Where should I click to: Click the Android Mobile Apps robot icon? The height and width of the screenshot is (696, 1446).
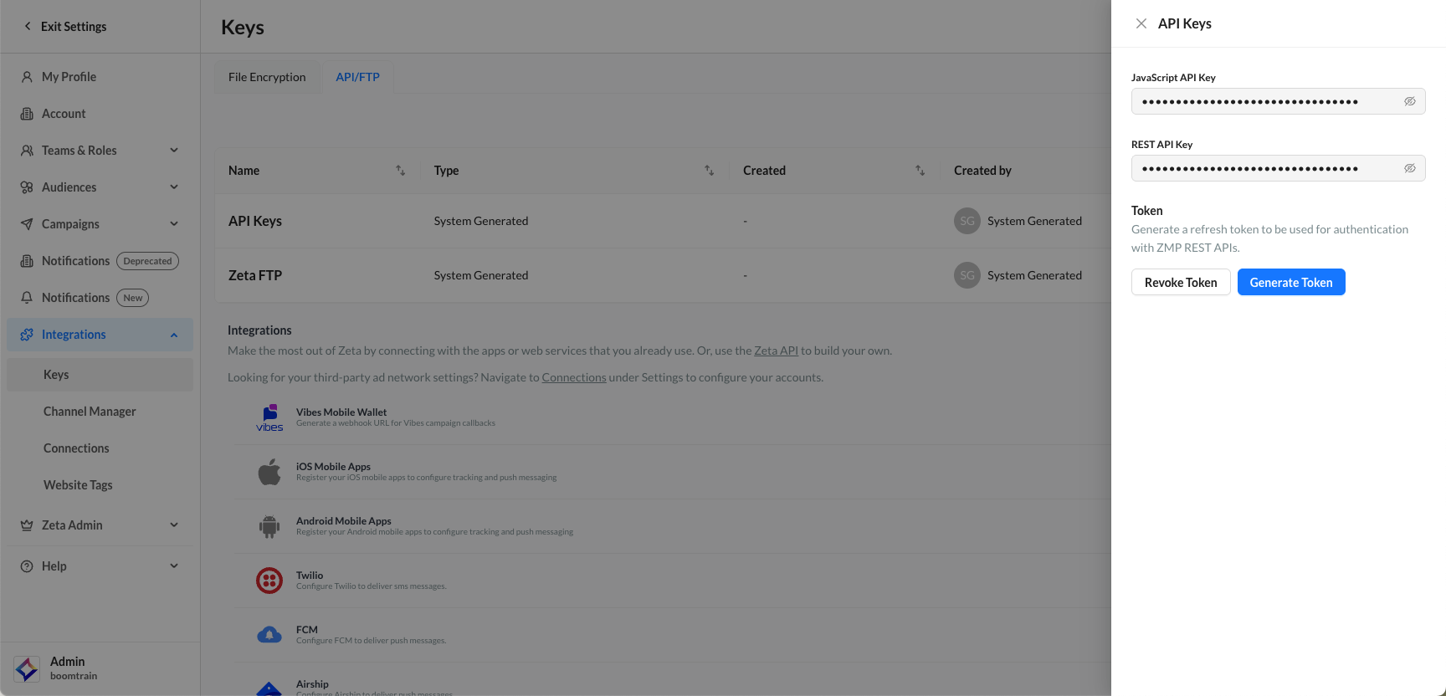coord(269,526)
